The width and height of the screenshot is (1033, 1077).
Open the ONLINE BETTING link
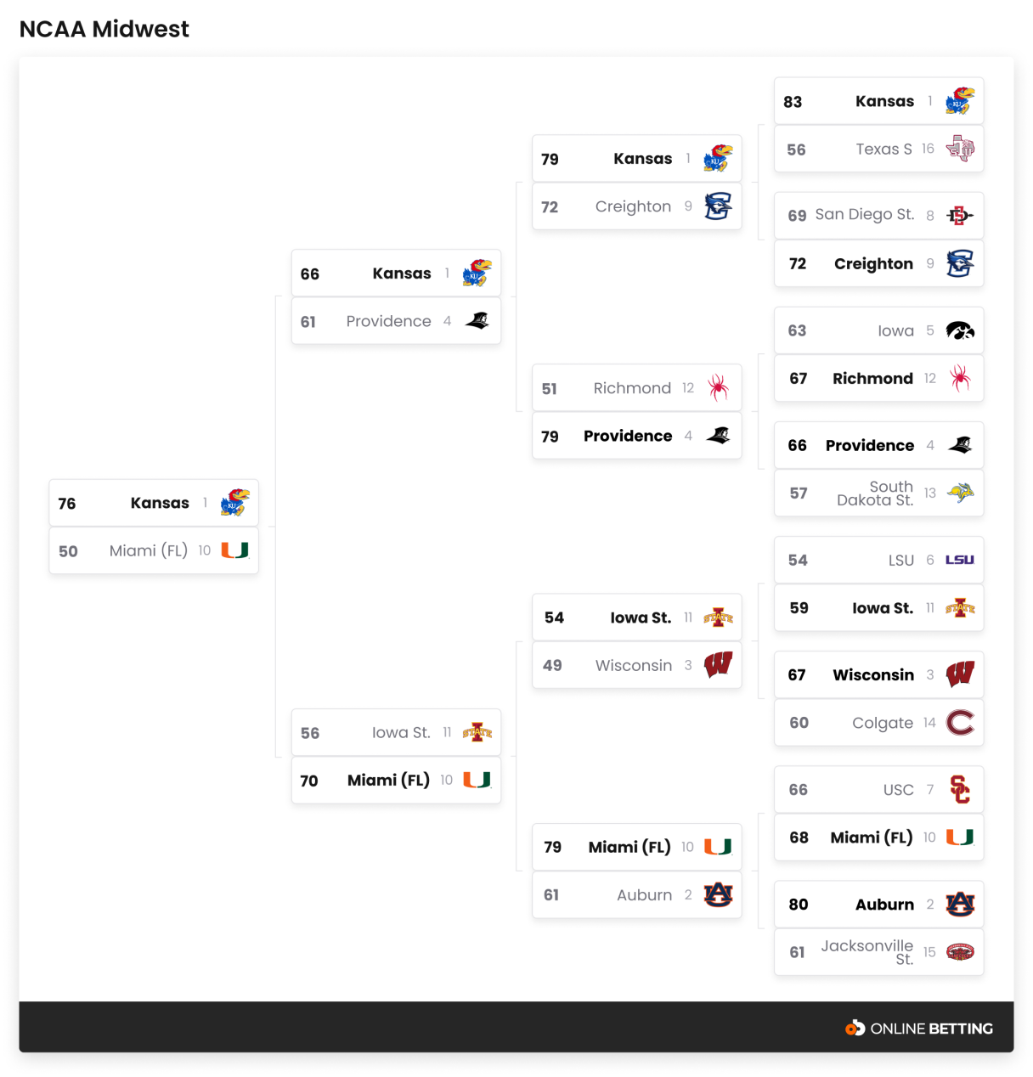pos(931,1029)
